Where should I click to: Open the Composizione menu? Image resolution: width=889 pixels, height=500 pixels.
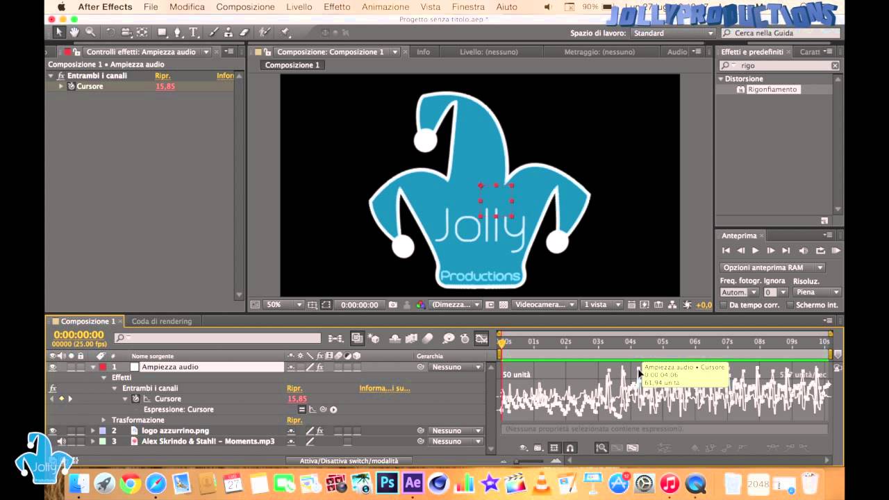pos(245,6)
